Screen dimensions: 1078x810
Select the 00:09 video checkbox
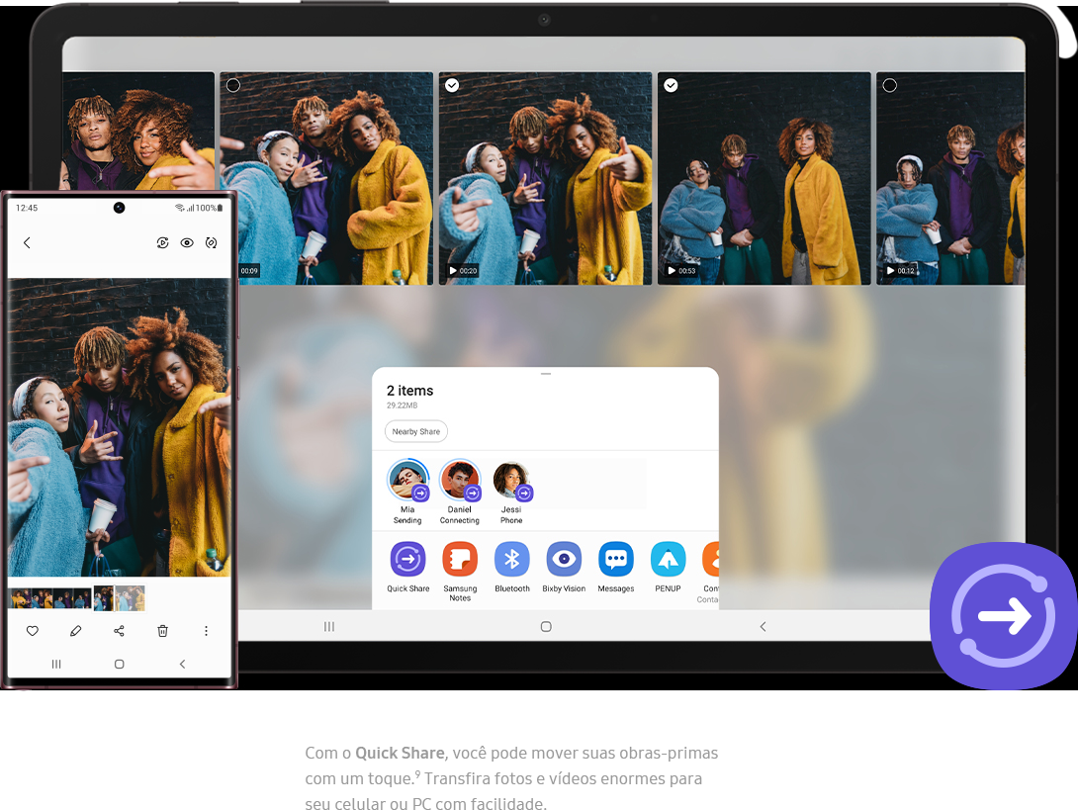pos(233,85)
